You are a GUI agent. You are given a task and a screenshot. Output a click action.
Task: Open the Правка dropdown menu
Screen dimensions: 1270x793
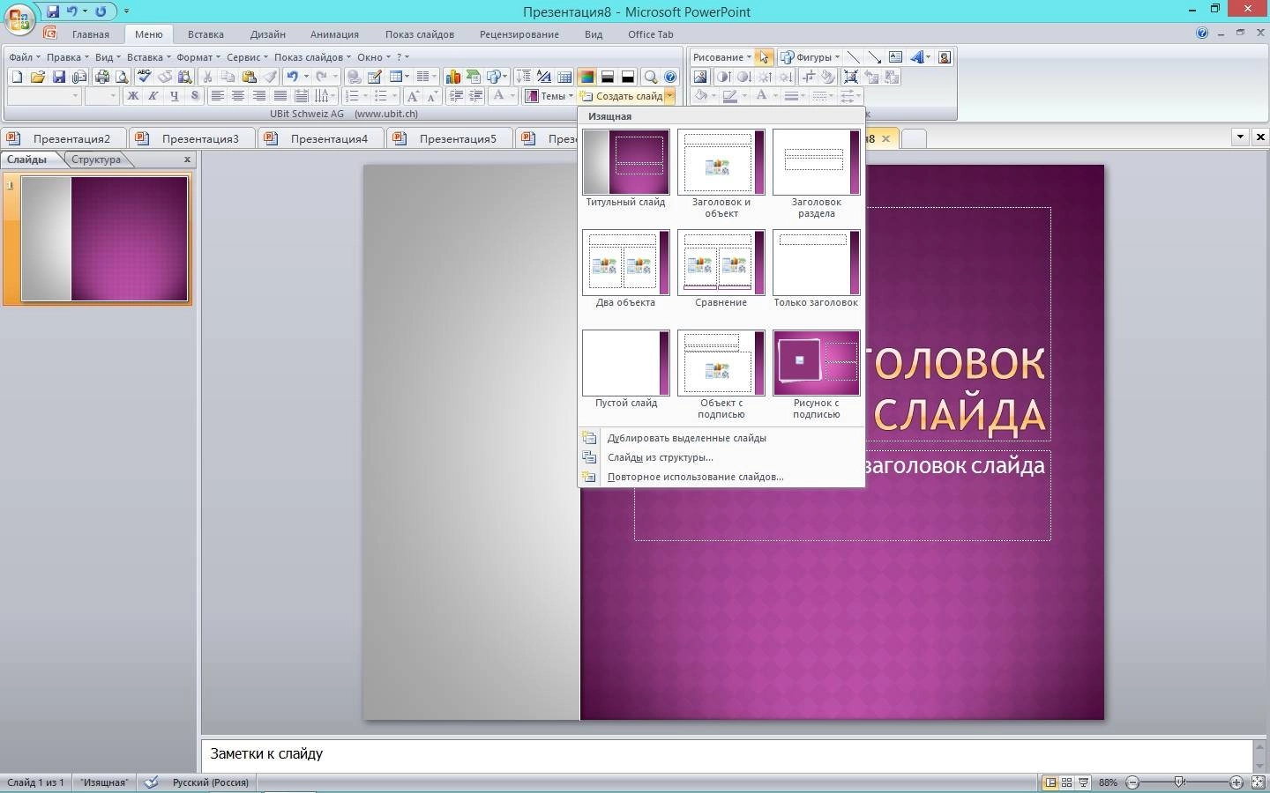tap(67, 57)
